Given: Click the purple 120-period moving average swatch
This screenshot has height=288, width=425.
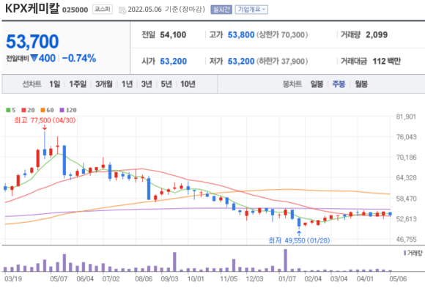Looking at the screenshot, I should pos(62,110).
